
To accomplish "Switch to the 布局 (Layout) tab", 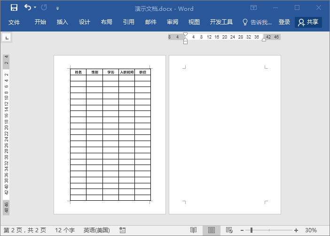I will (107, 22).
